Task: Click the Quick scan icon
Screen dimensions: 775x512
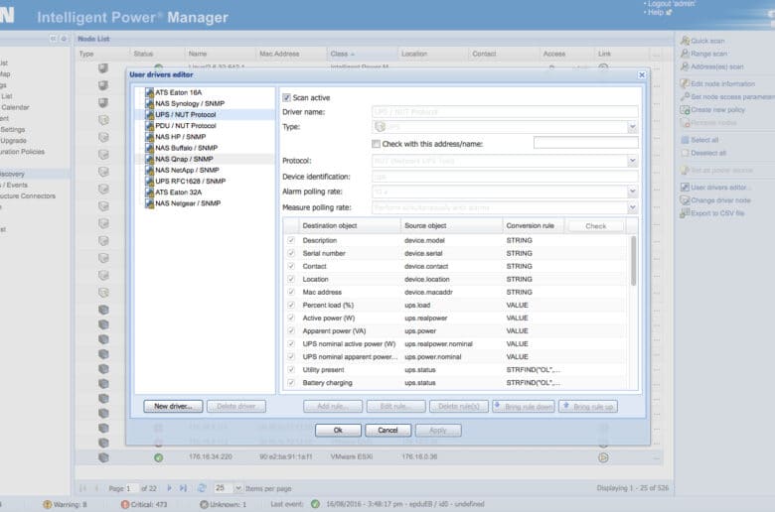Action: (x=685, y=41)
